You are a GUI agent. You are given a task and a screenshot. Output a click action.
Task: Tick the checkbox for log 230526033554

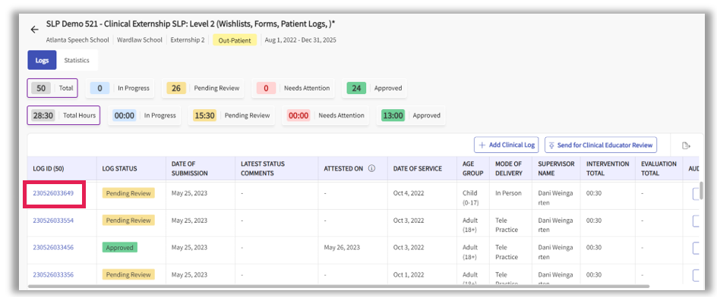click(697, 220)
